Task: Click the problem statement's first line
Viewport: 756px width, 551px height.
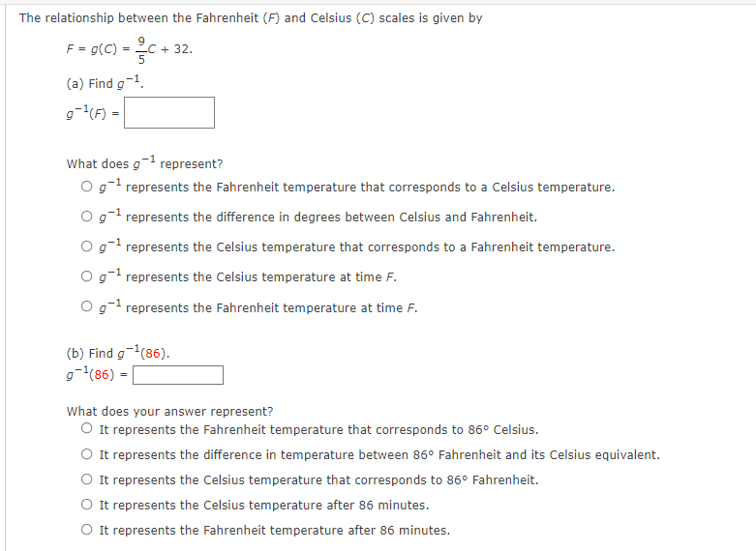Action: coord(251,18)
